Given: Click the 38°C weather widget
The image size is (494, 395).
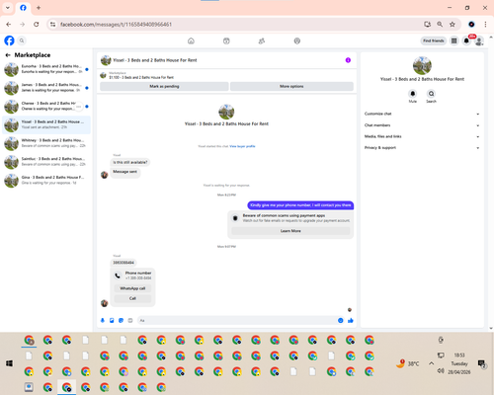Looking at the screenshot, I should click(x=407, y=363).
